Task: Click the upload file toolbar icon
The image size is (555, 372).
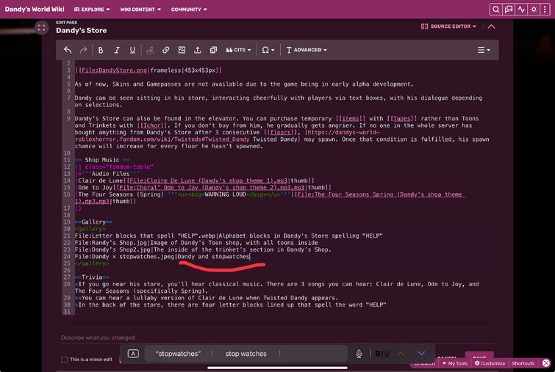Action: pyautogui.click(x=198, y=50)
